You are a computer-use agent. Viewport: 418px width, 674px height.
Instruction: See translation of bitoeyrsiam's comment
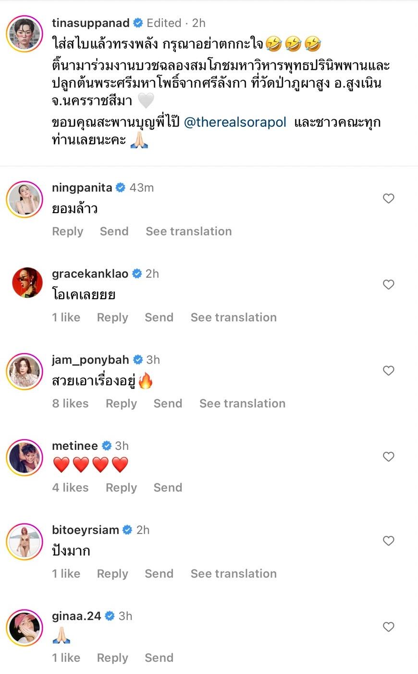coord(234,574)
